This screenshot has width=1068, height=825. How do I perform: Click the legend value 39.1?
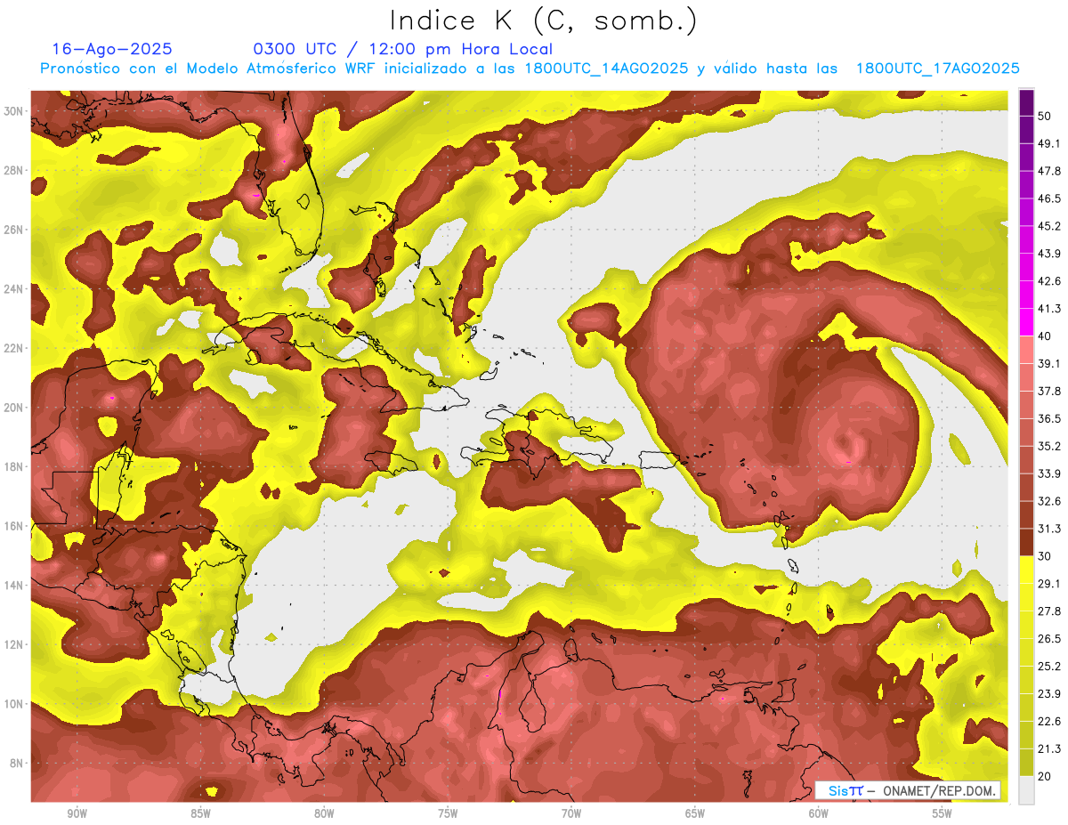(1049, 364)
